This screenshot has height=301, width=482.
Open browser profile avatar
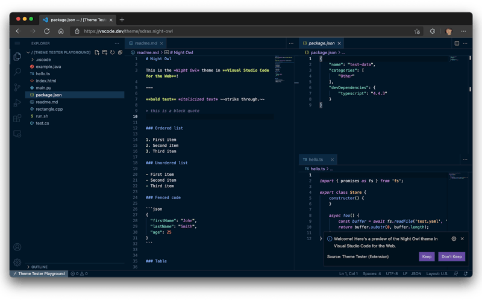point(448,31)
